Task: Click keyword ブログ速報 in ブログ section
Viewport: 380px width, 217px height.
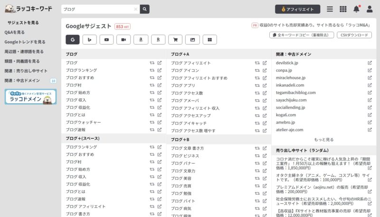Action: 76,130
